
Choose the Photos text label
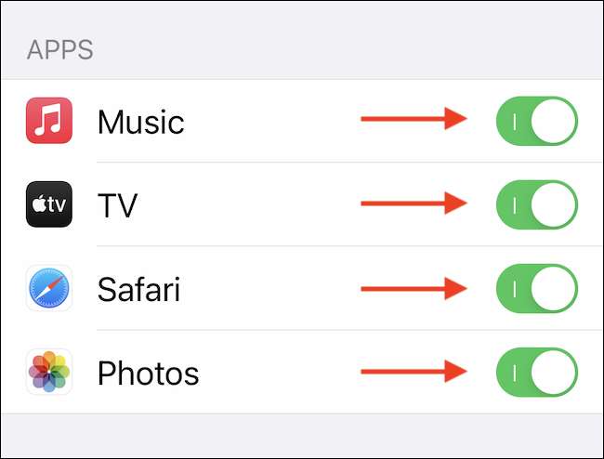[148, 373]
